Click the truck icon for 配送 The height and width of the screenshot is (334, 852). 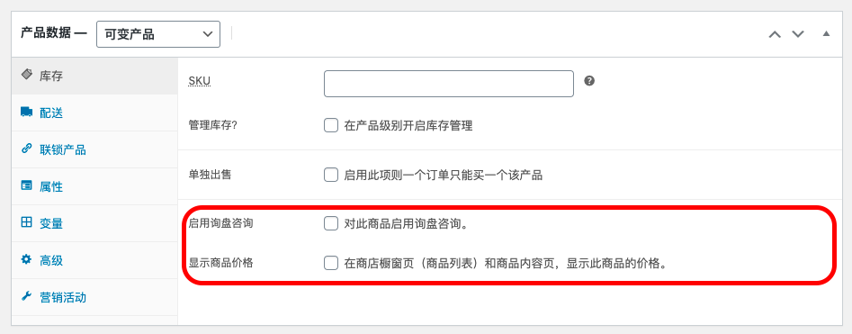[x=26, y=112]
